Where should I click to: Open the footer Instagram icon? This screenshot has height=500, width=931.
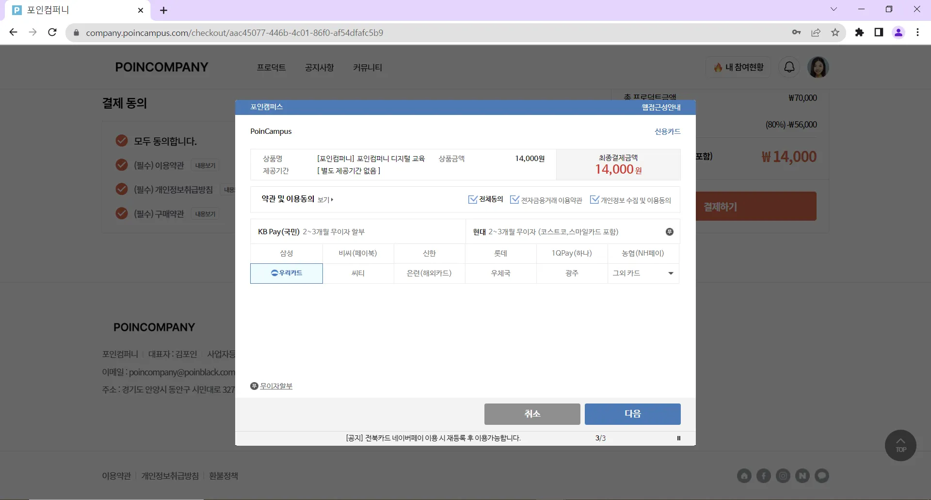[783, 476]
